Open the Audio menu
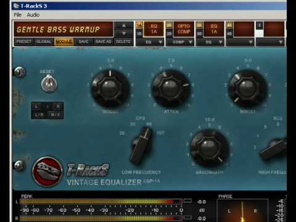The height and width of the screenshot is (222, 296). [33, 15]
